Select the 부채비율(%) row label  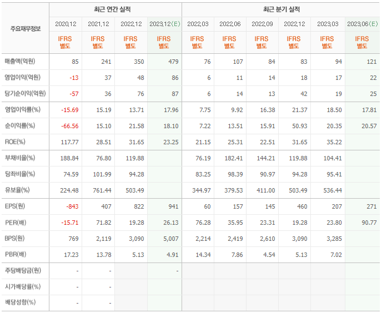pyautogui.click(x=20, y=158)
